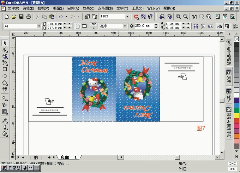The height and width of the screenshot is (173, 240).
Task: Expand the undo history arrow
Action: coord(66,16)
